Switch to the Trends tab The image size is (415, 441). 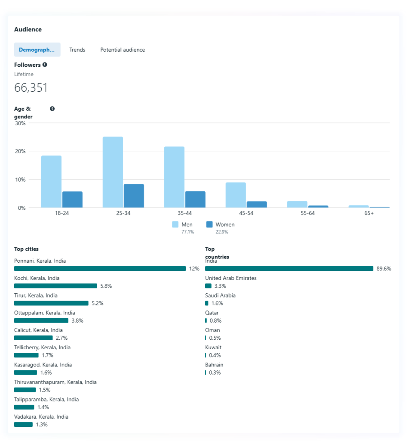[x=77, y=50]
